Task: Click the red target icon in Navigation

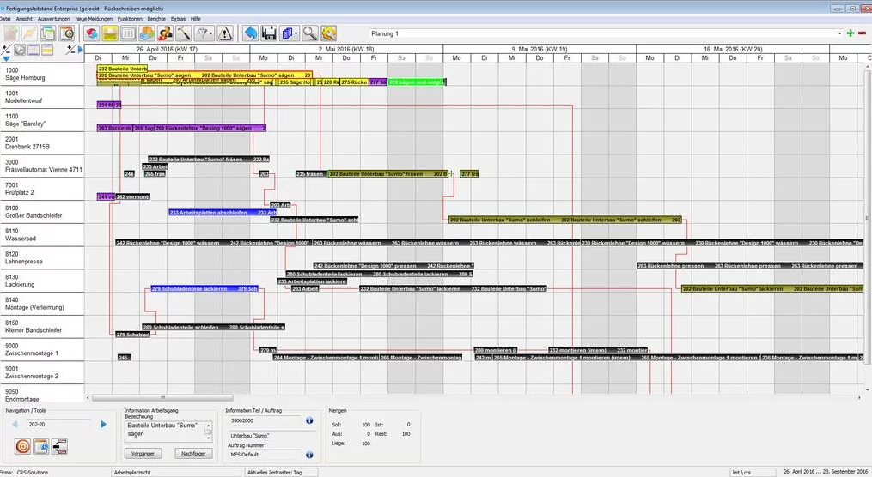Action: click(22, 446)
